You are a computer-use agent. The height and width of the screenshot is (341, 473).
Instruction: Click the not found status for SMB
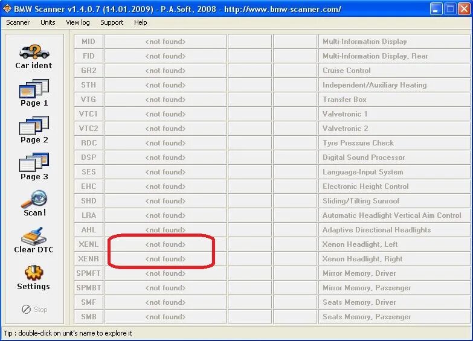(166, 316)
